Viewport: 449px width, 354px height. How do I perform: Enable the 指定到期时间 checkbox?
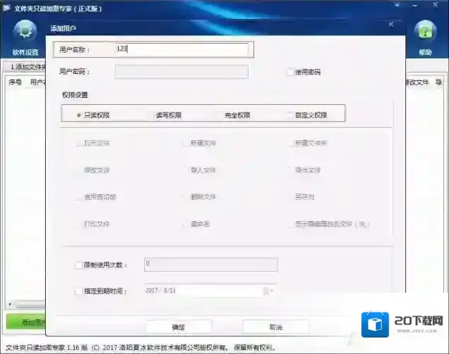[x=78, y=291]
